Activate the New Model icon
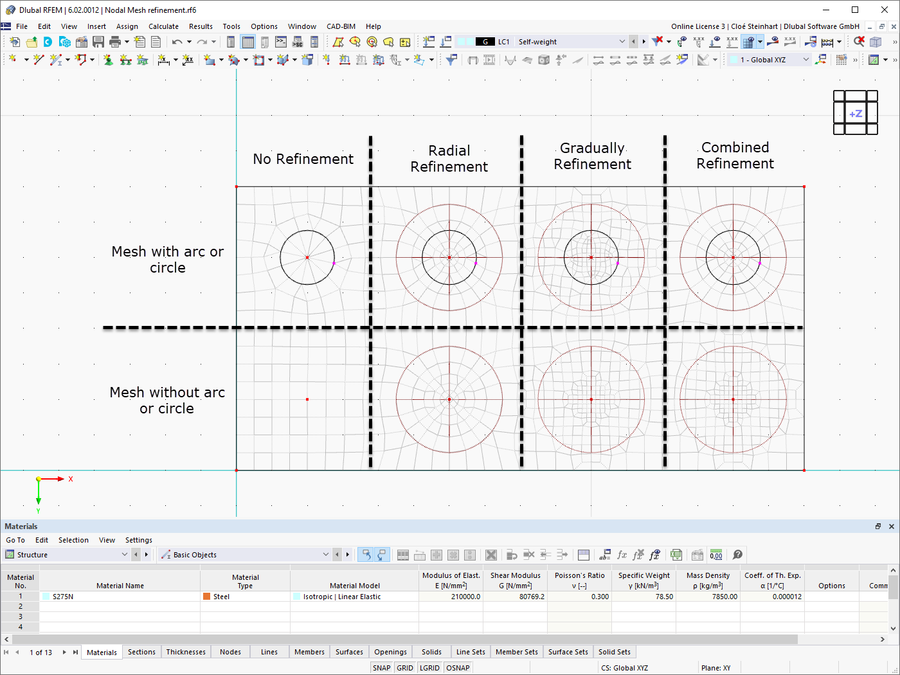 pyautogui.click(x=15, y=41)
